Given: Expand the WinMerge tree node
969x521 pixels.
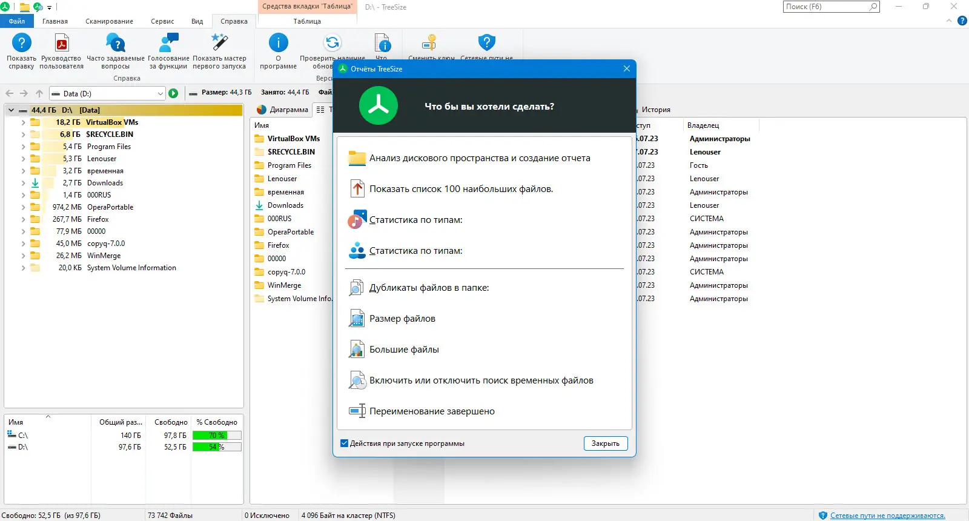Looking at the screenshot, I should (24, 256).
